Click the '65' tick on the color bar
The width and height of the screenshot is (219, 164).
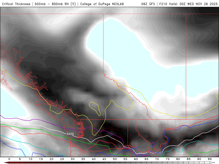(x=146, y=159)
